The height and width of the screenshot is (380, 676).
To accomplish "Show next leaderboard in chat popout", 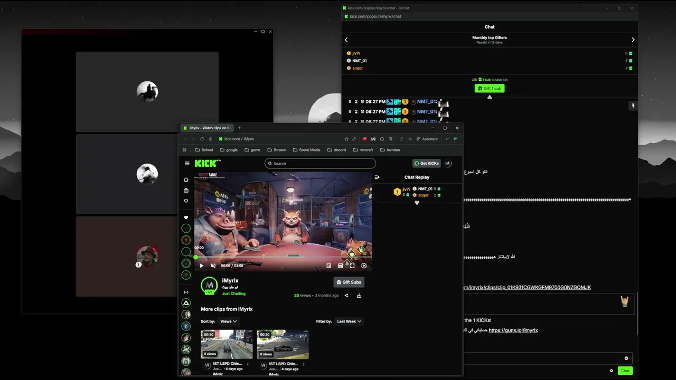I will pyautogui.click(x=633, y=40).
